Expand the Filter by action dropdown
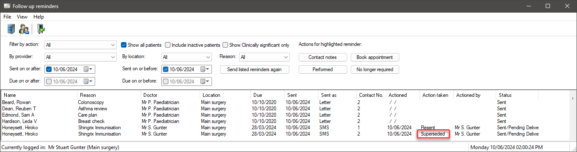 tap(80, 45)
